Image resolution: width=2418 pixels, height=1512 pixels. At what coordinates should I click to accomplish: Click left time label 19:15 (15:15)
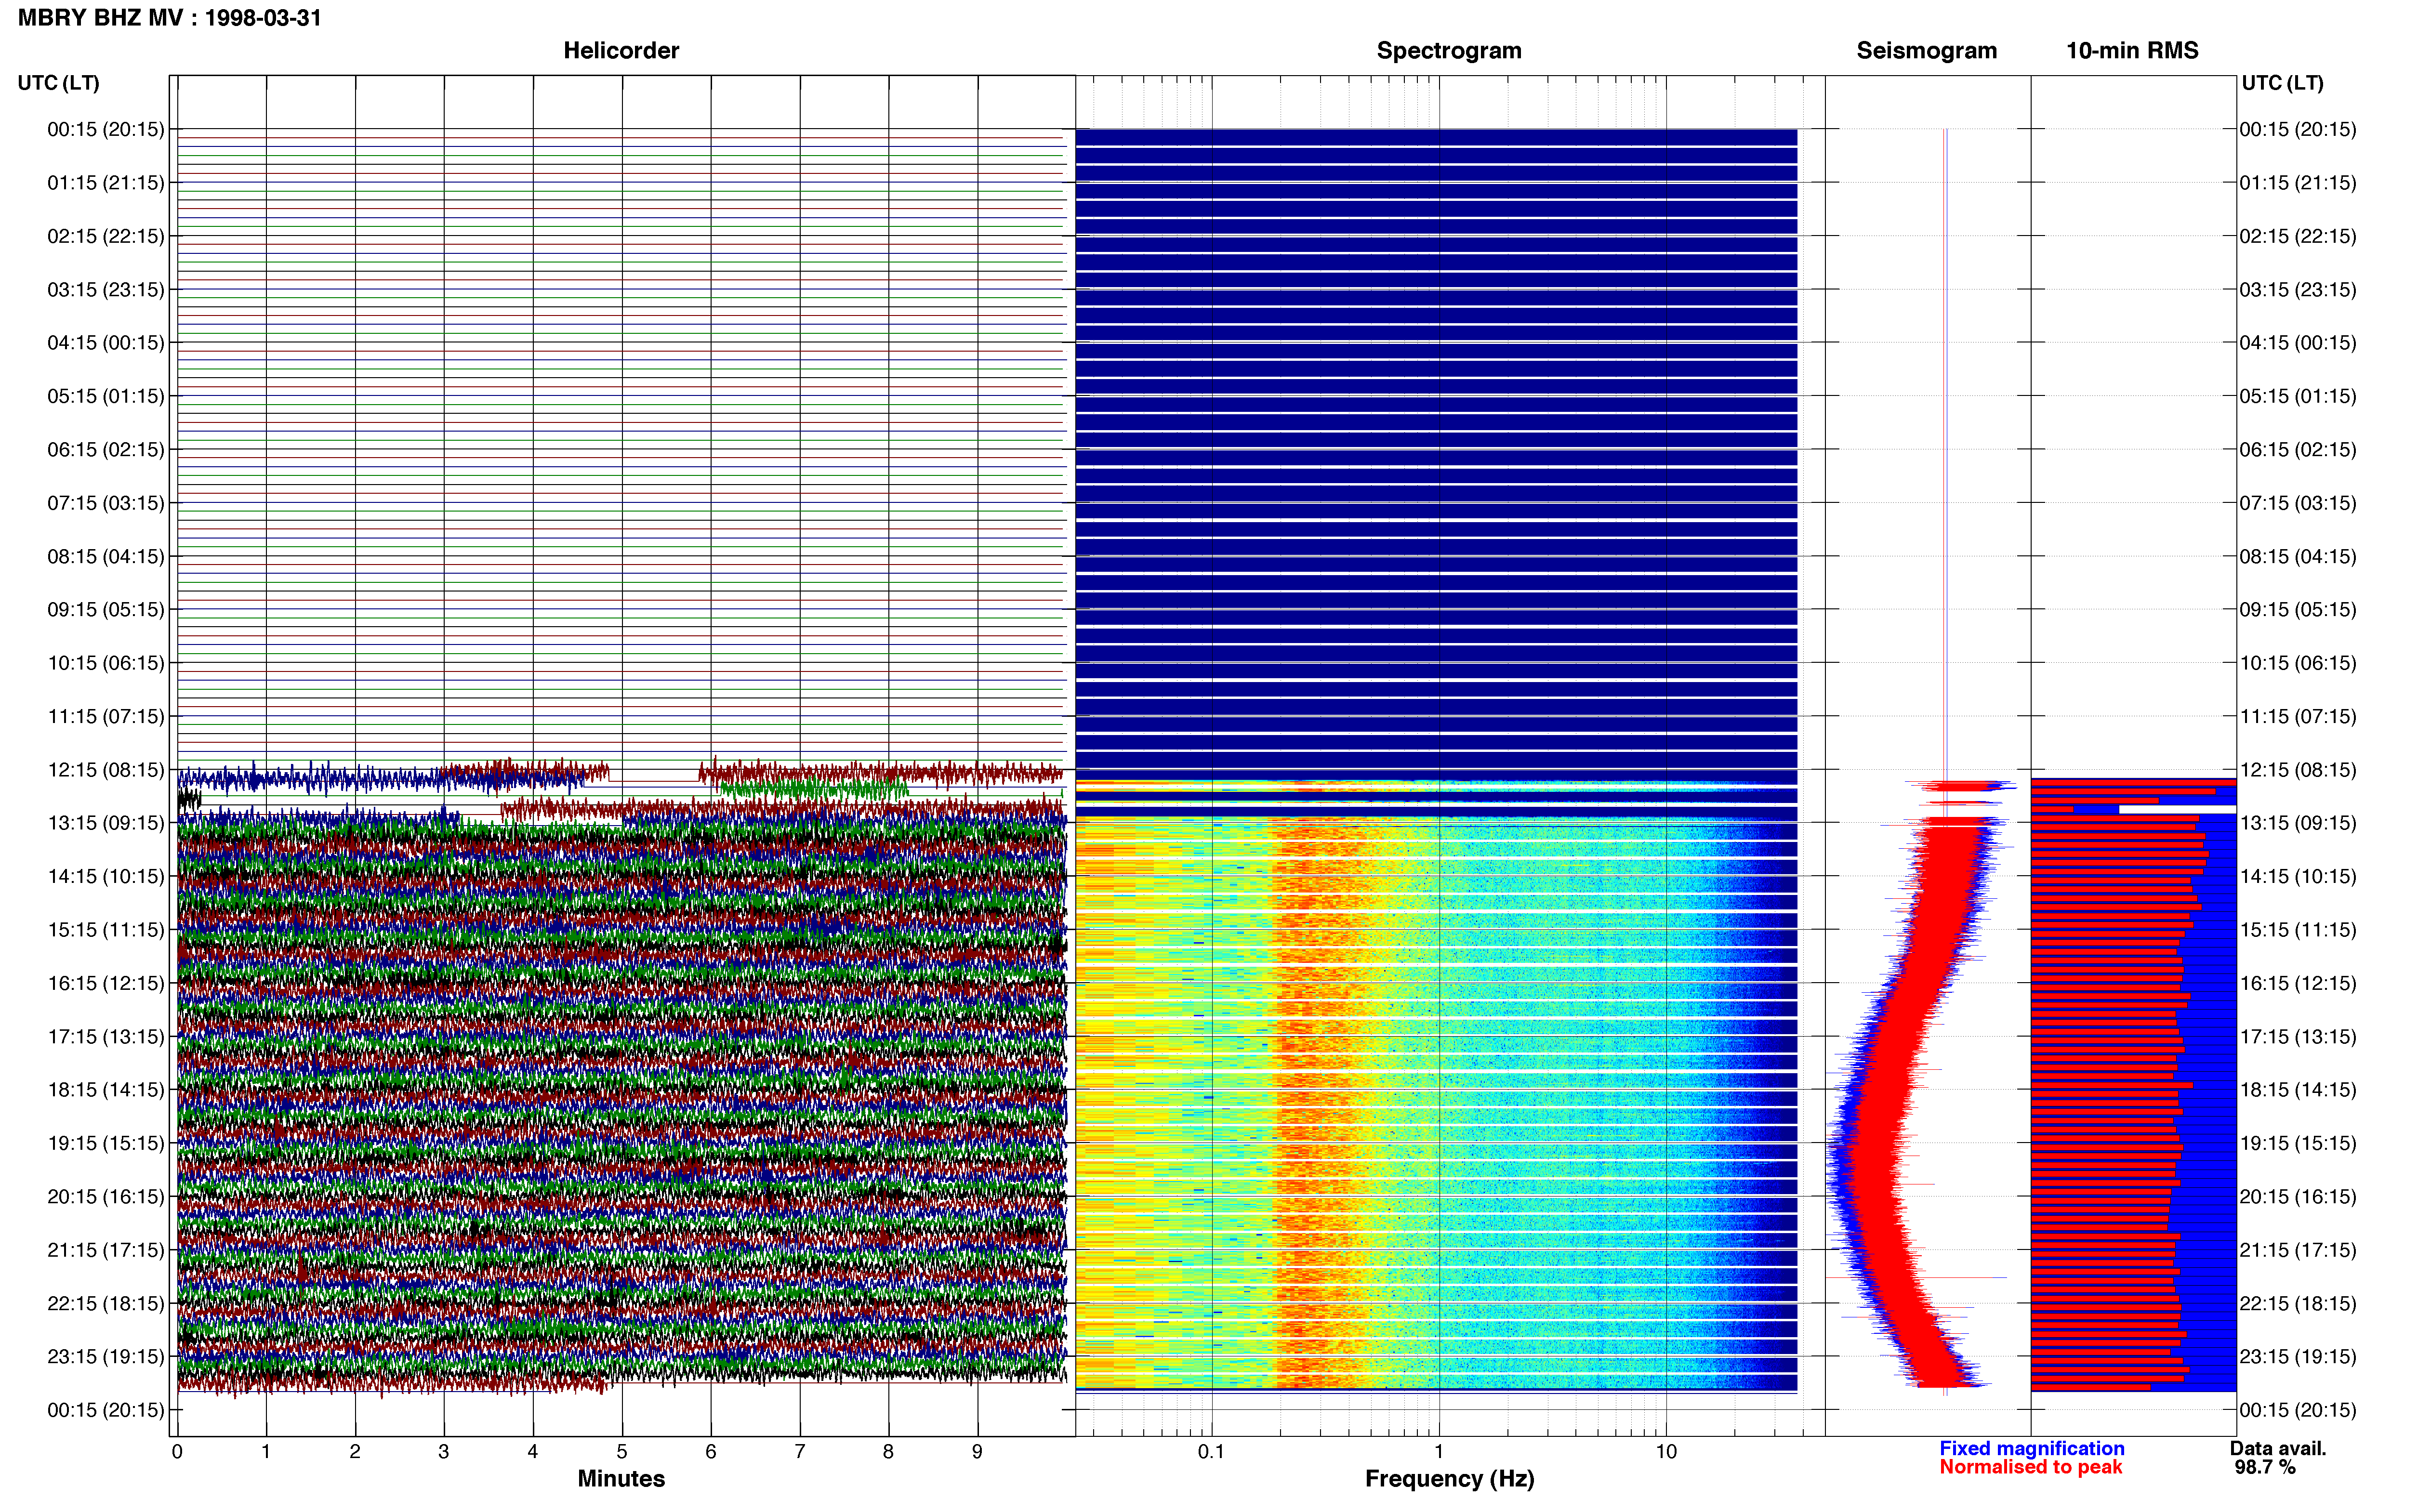tap(106, 1143)
